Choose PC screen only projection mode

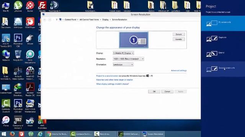coord(223,23)
